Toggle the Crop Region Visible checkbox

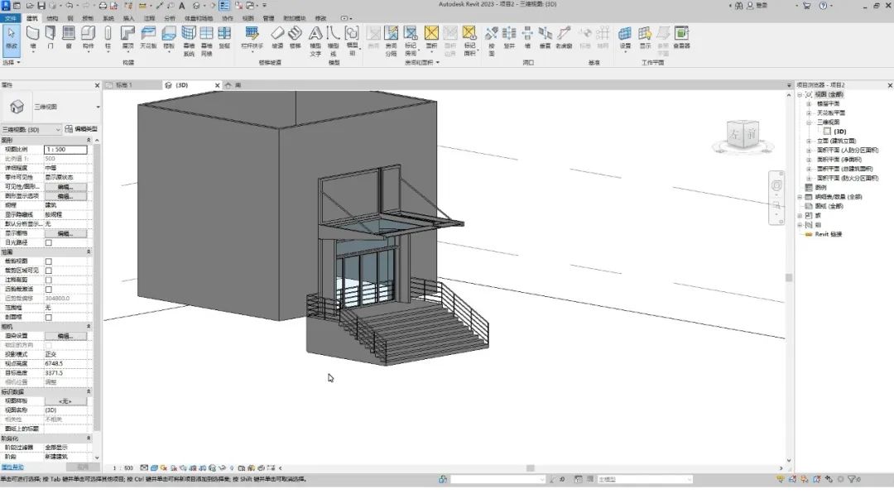click(49, 271)
